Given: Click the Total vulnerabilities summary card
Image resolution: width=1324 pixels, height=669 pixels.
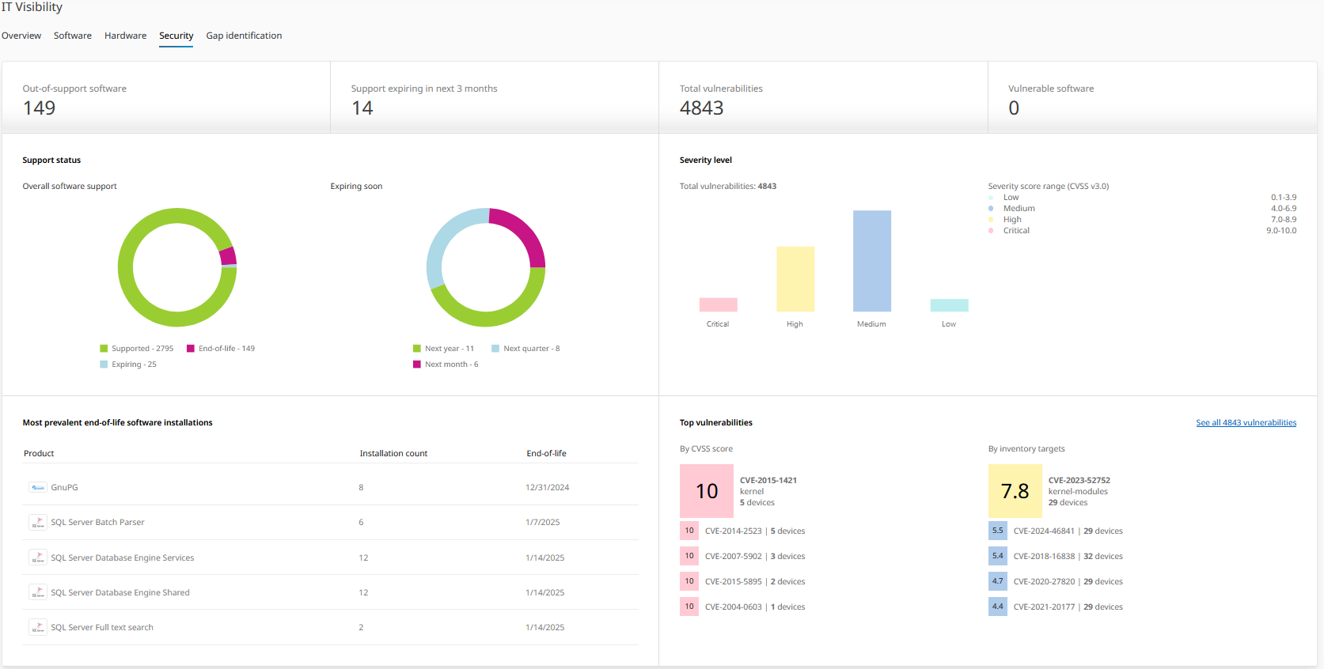Looking at the screenshot, I should coord(823,98).
